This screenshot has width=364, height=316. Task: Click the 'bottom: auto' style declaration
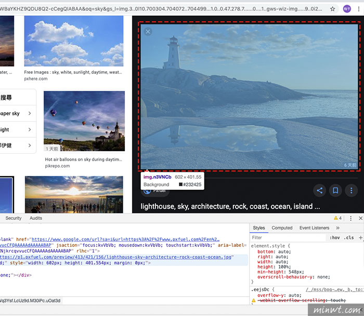pos(274,252)
